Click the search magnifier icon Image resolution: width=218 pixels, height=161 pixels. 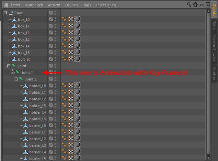coord(189,5)
